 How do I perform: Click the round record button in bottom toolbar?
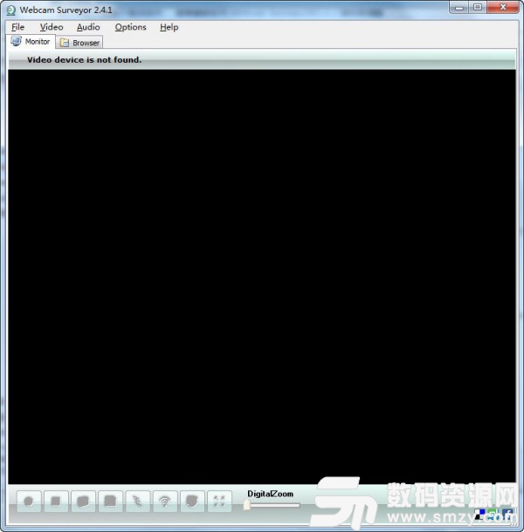click(30, 501)
